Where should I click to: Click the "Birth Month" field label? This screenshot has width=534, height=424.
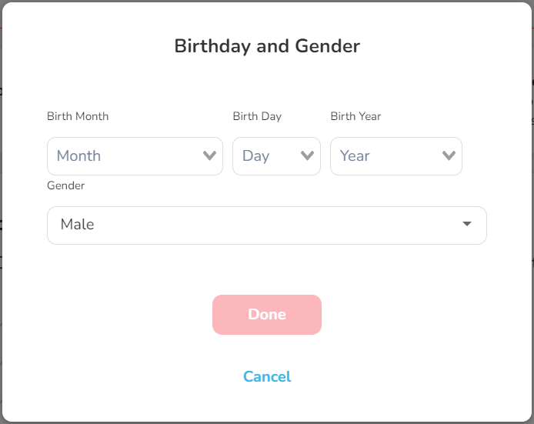[78, 116]
